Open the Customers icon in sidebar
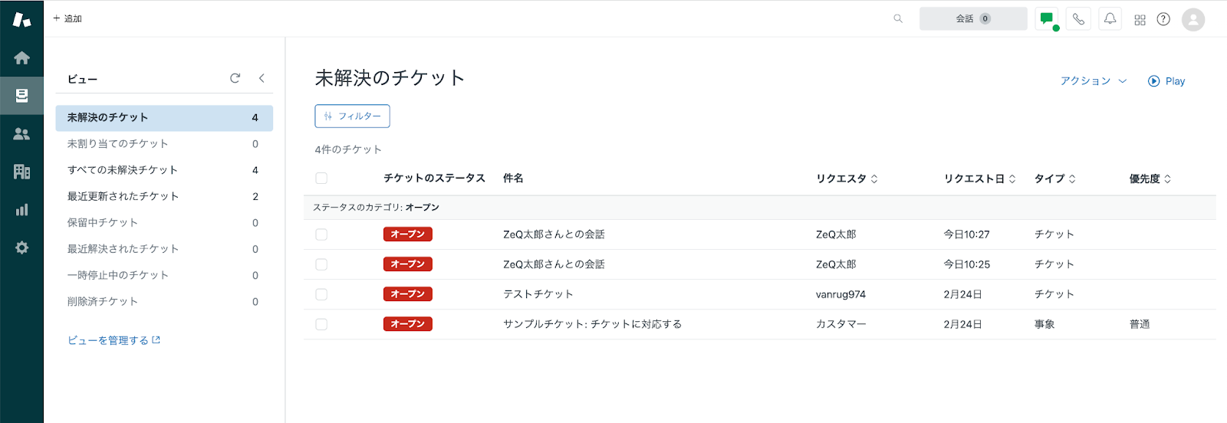Viewport: 1227px width, 423px height. 21,134
